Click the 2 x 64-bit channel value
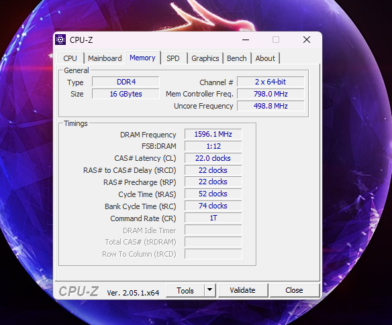The height and width of the screenshot is (325, 392). point(271,82)
